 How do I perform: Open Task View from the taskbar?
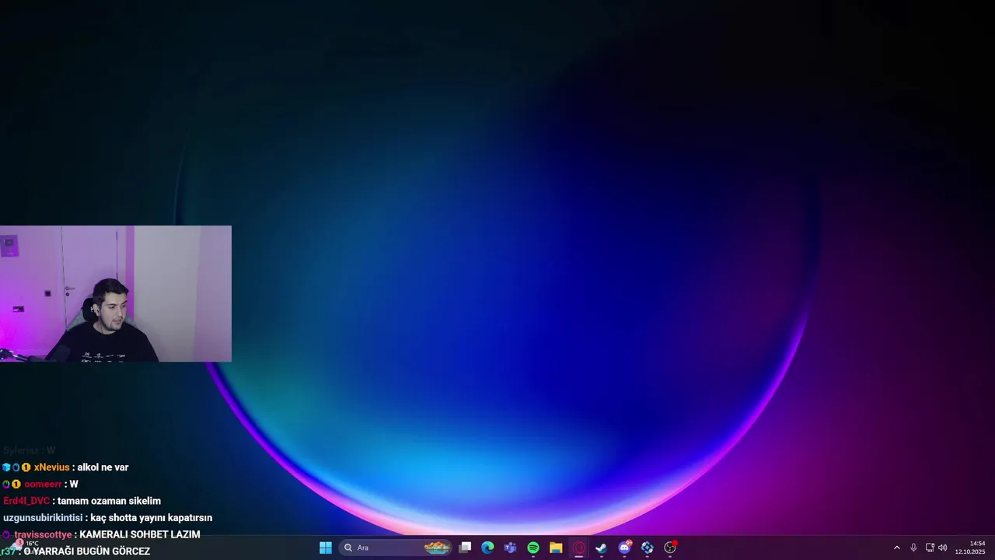(465, 548)
